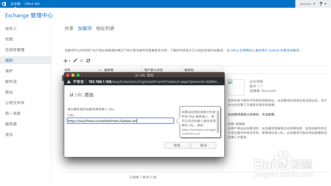
Task: Click the refresh list icon
Action: tap(88, 61)
